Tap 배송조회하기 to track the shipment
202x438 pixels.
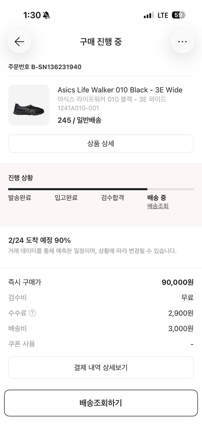[x=101, y=403]
